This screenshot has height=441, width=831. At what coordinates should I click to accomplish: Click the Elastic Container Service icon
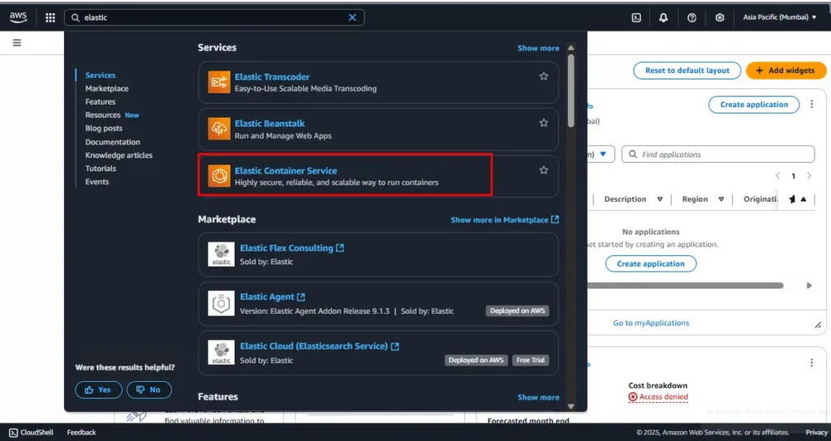tap(219, 176)
